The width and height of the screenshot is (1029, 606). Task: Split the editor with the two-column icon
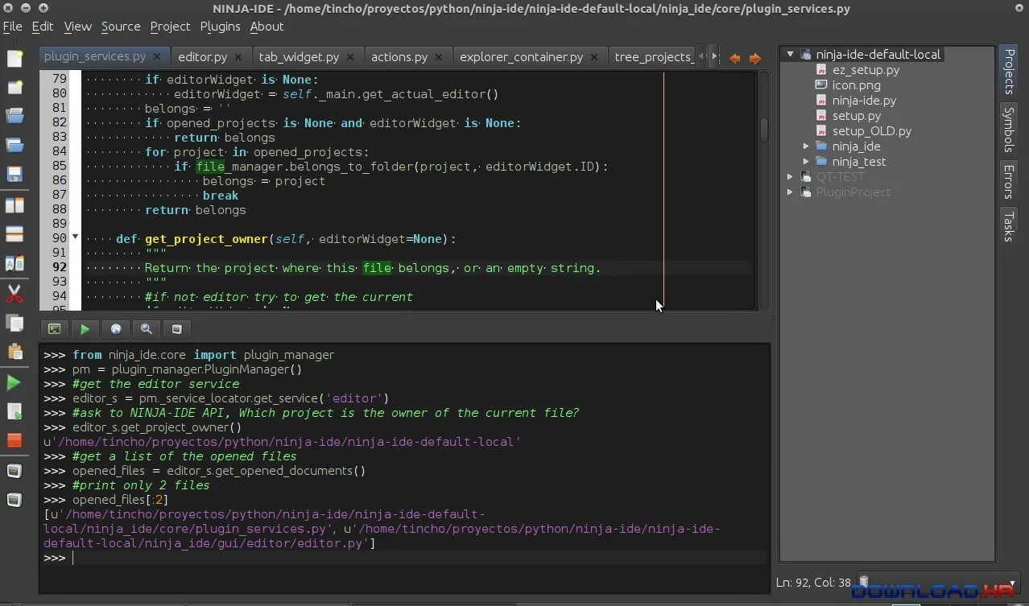tap(14, 205)
